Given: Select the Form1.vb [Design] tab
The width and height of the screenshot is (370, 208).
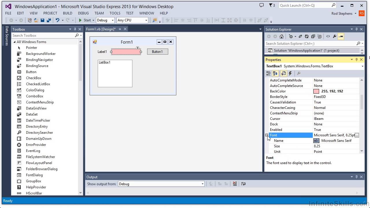Looking at the screenshot, I should [x=101, y=29].
